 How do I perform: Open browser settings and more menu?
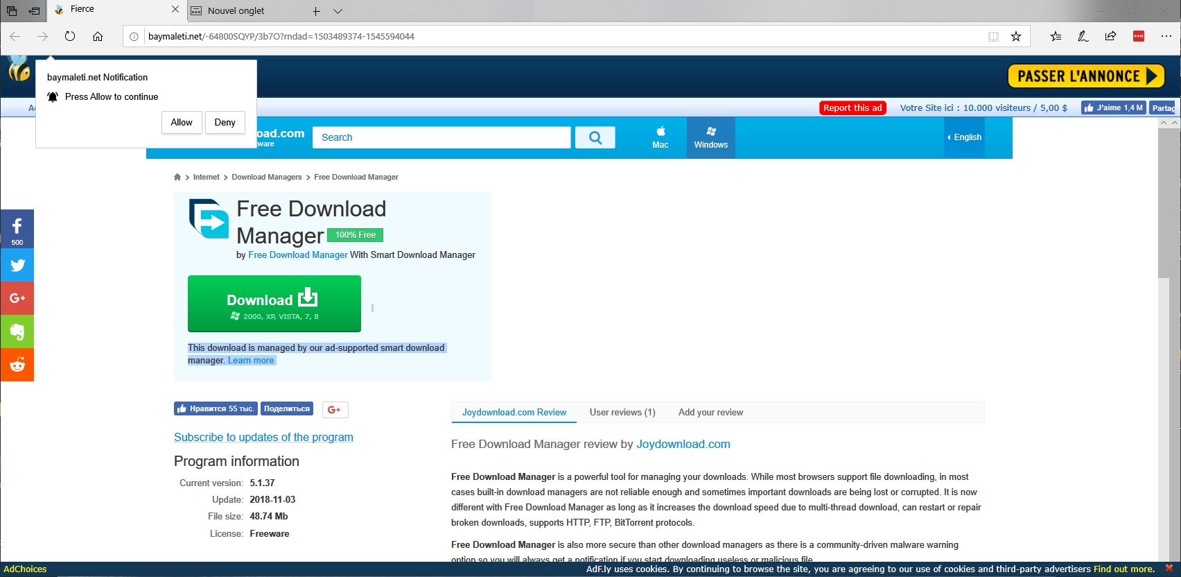coord(1166,36)
